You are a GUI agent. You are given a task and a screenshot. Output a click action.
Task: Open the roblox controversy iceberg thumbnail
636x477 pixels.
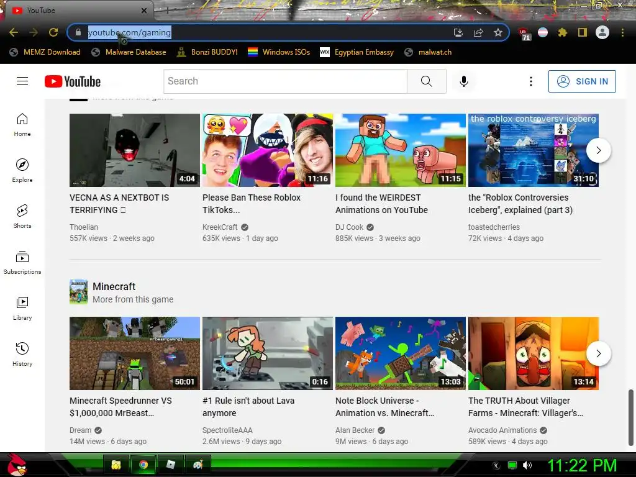(534, 150)
